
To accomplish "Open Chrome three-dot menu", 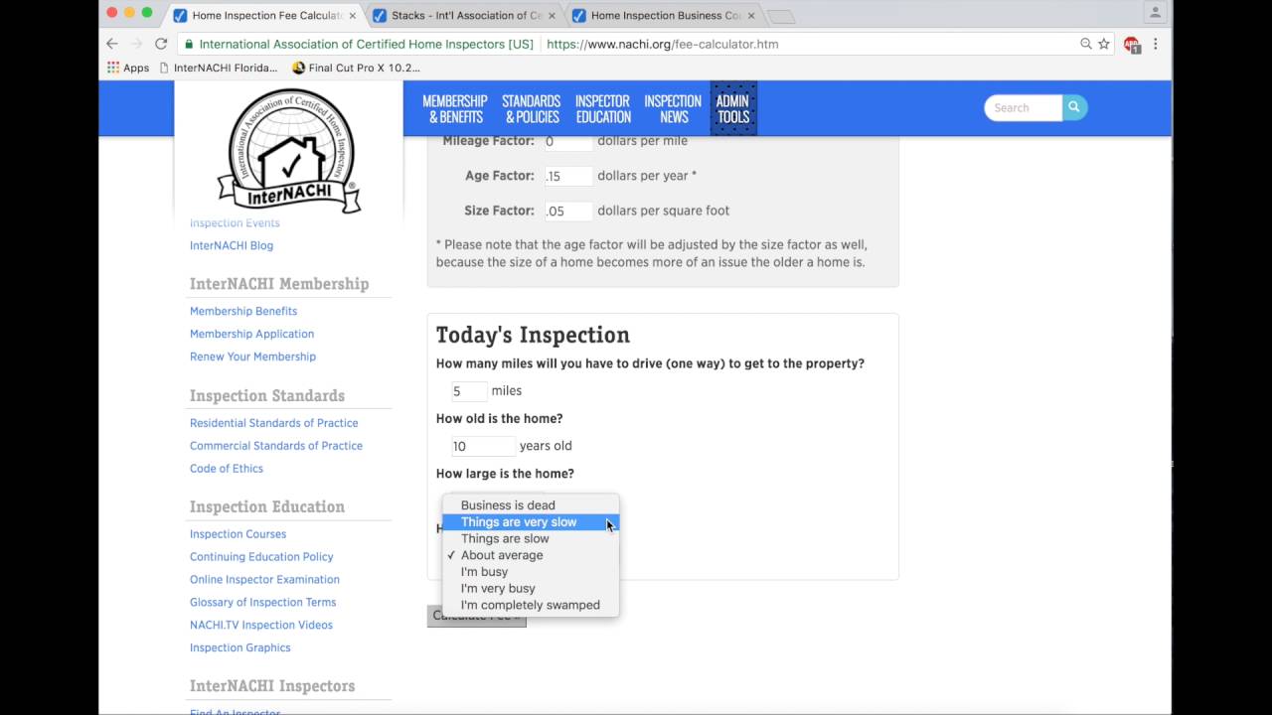I will coord(1156,44).
